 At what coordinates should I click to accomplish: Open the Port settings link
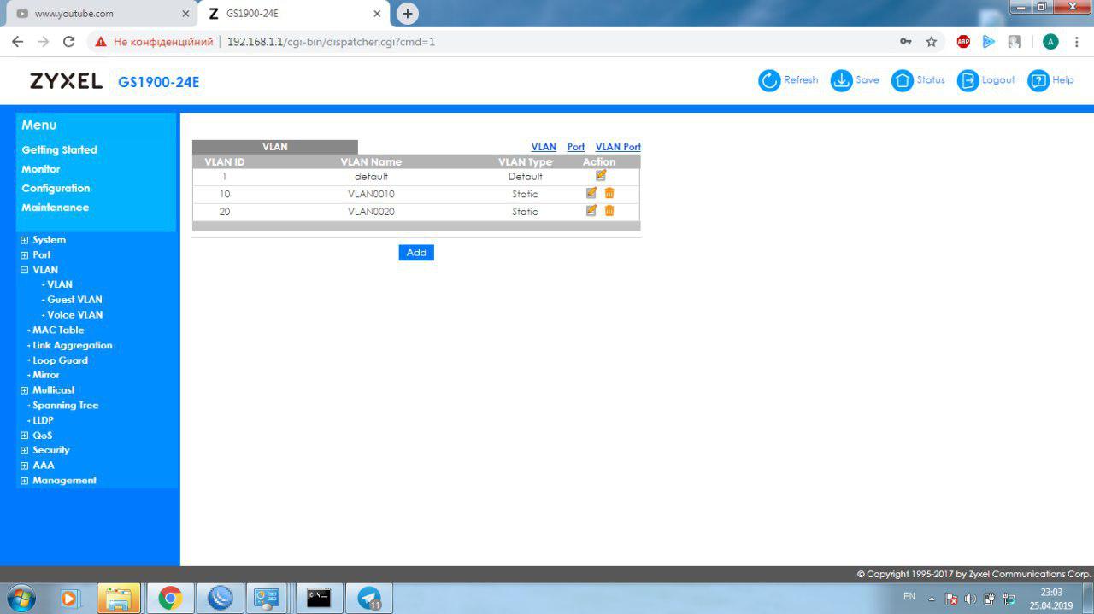point(575,146)
